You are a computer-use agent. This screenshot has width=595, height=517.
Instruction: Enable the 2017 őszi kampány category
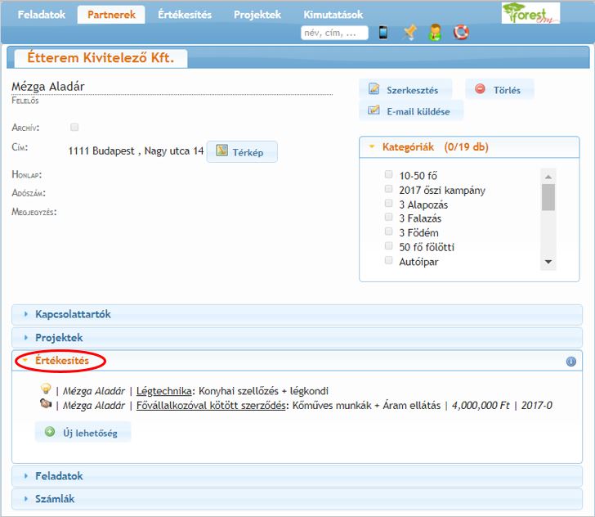(x=389, y=190)
